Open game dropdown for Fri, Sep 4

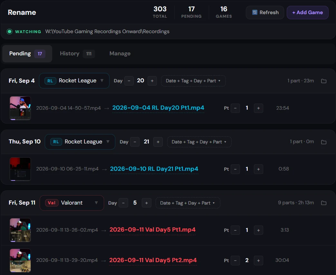74,81
